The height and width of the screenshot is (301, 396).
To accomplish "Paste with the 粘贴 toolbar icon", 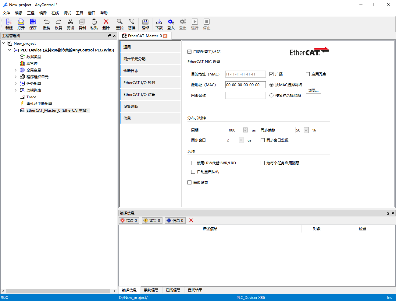I will coord(94,24).
